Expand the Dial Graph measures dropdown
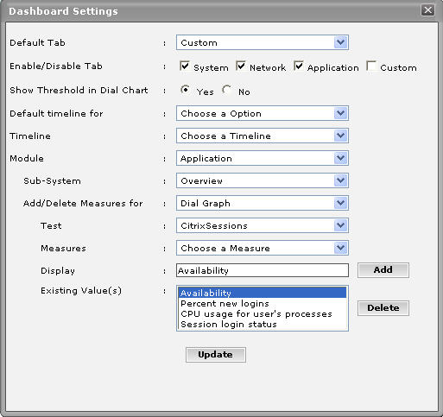 263,203
